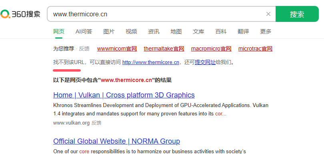The image size is (324, 154).
Task: Open the 翻译 tab
Action: [243, 31]
